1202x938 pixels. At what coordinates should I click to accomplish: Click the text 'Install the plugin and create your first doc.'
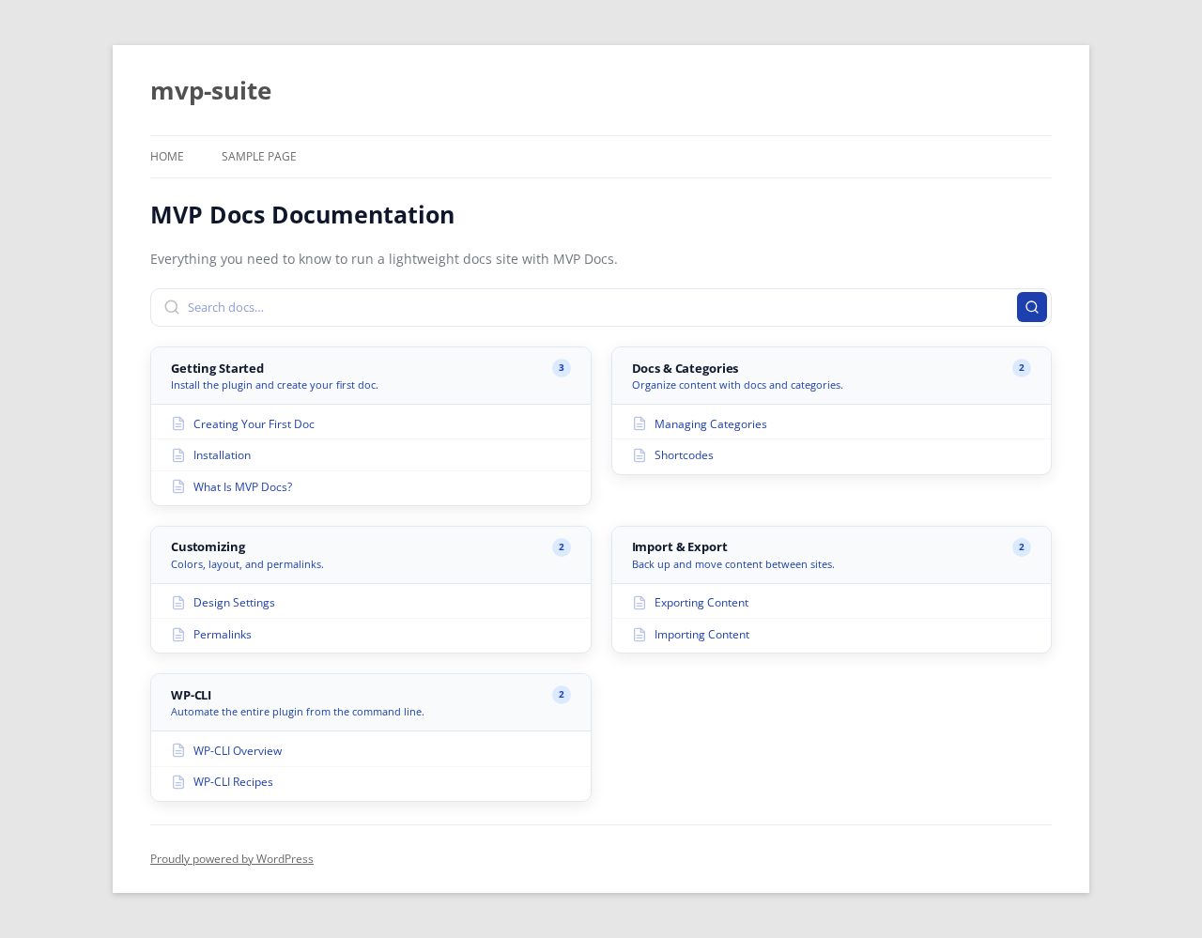[274, 385]
